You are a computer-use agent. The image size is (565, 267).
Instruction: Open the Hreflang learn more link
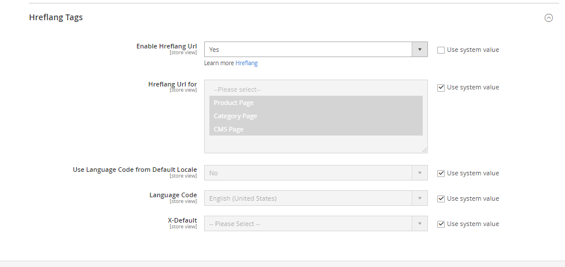pos(246,63)
